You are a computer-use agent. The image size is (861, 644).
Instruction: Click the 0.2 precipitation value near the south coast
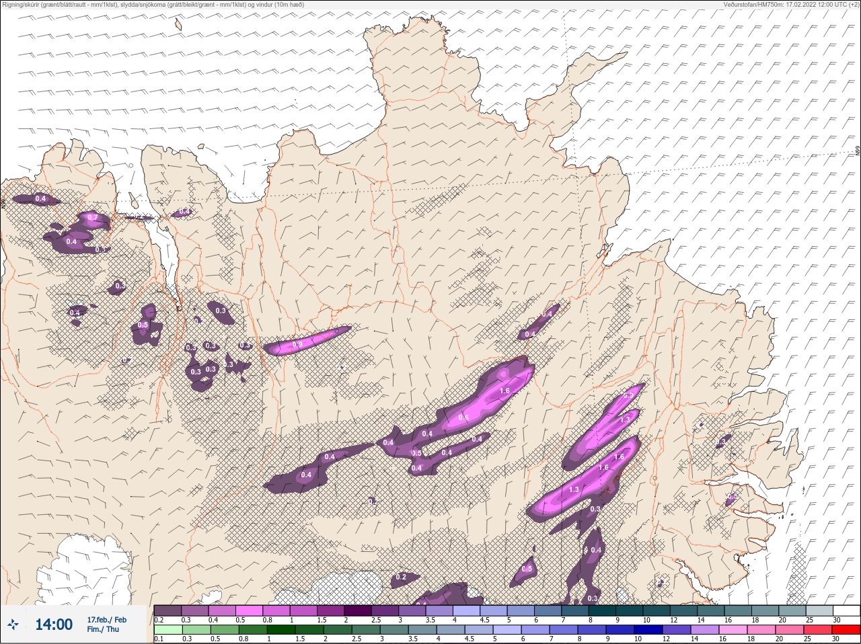coord(401,577)
